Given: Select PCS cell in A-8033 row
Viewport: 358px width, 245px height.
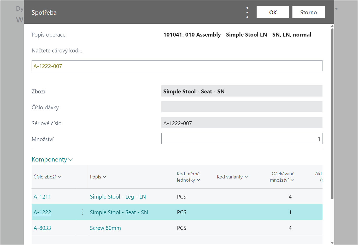Looking at the screenshot, I should point(181,228).
